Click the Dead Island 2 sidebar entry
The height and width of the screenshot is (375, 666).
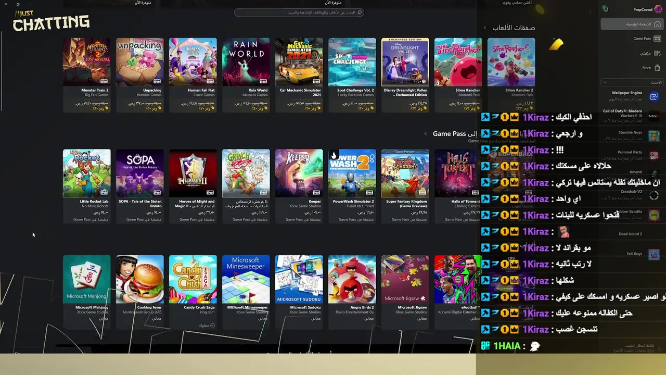point(630,234)
